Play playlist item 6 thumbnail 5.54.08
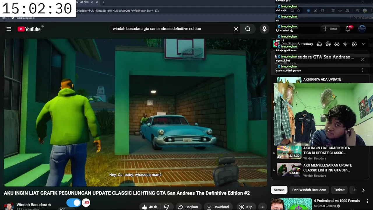 [289, 169]
